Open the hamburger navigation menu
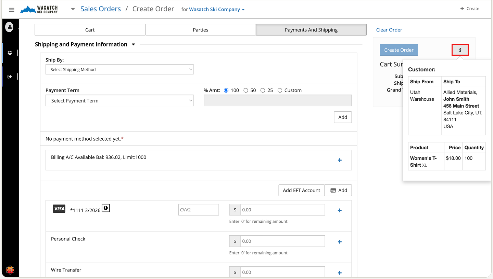The height and width of the screenshot is (279, 493). [x=12, y=10]
